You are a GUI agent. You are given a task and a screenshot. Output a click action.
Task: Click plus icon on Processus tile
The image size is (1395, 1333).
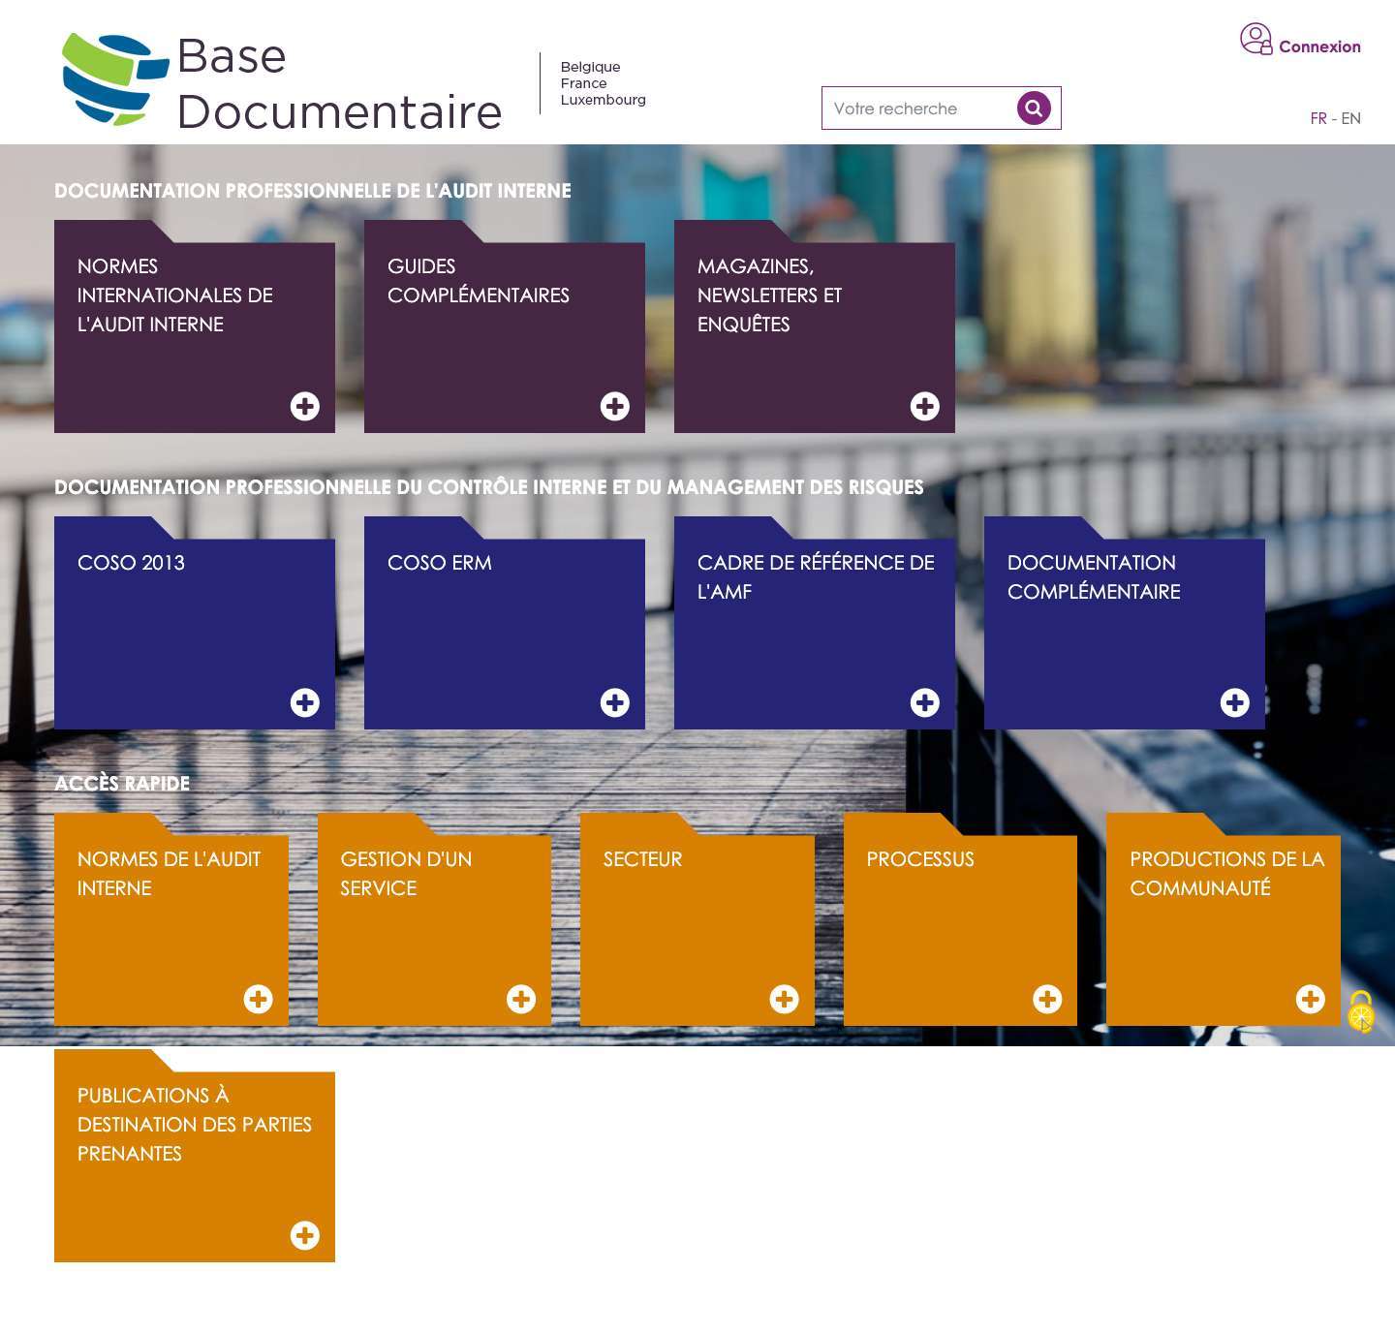[1046, 997]
